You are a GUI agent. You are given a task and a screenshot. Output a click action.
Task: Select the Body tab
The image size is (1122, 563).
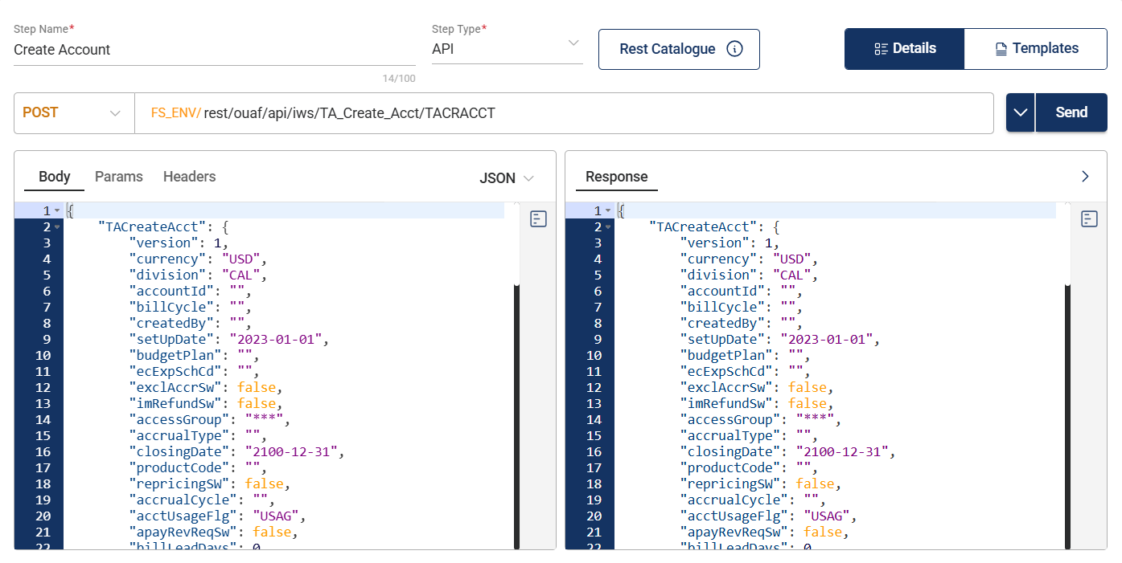tap(55, 177)
